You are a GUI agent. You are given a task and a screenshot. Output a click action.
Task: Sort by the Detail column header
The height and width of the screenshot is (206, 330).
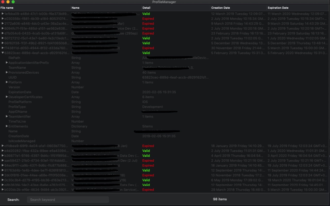[176, 8]
